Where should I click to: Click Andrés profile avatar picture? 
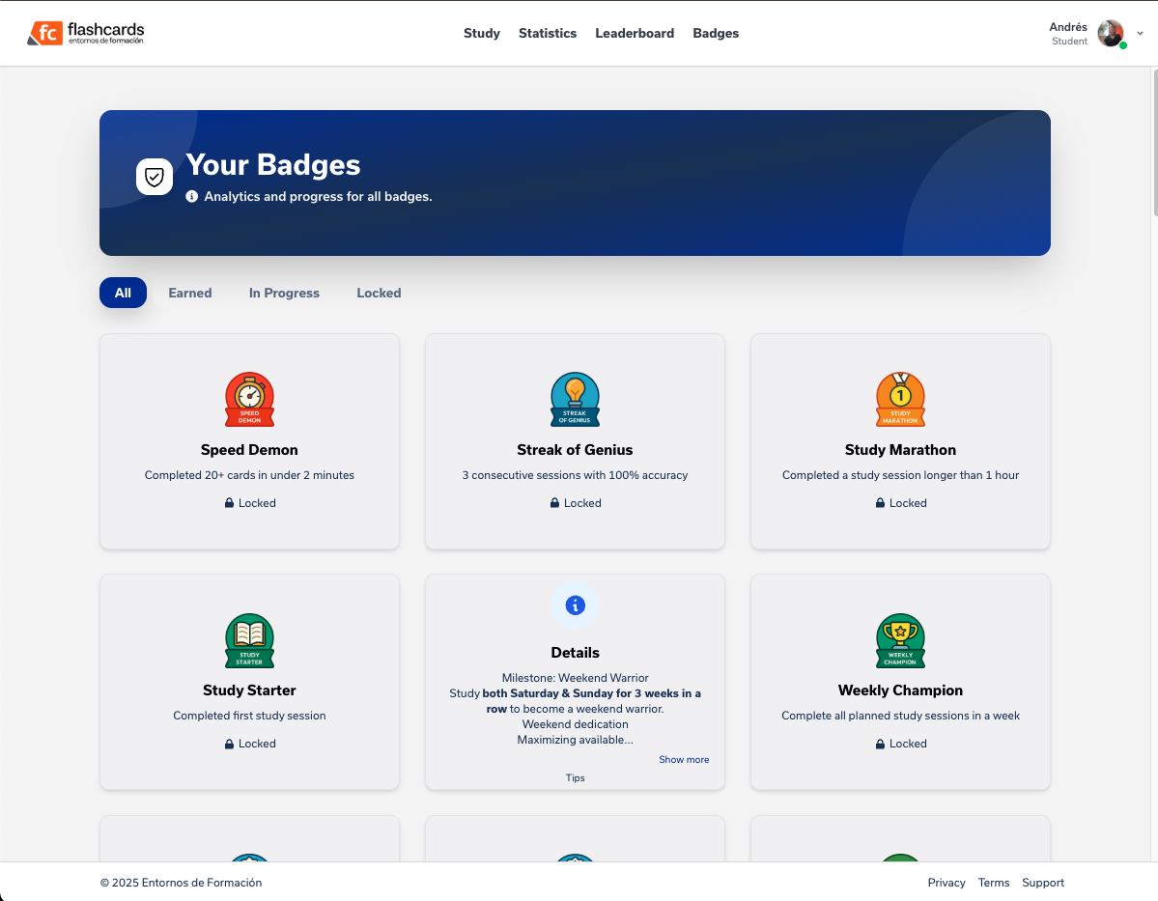pos(1111,33)
